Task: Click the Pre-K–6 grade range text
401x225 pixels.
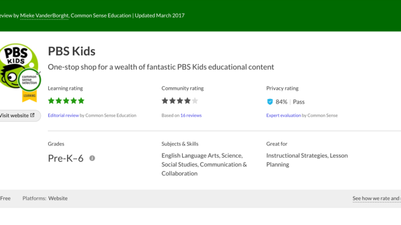Action: (x=65, y=158)
